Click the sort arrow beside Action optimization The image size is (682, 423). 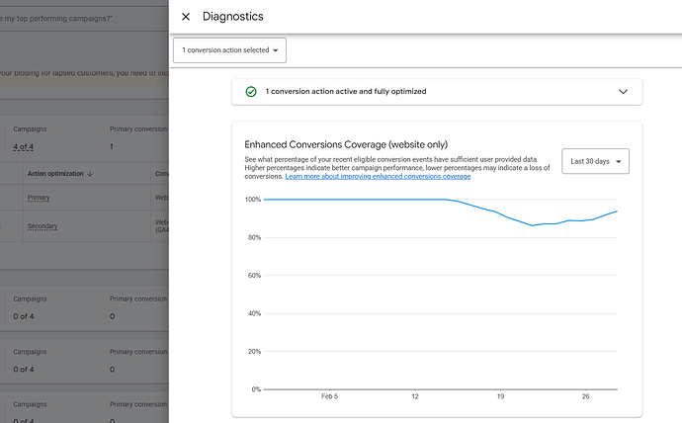click(x=91, y=173)
